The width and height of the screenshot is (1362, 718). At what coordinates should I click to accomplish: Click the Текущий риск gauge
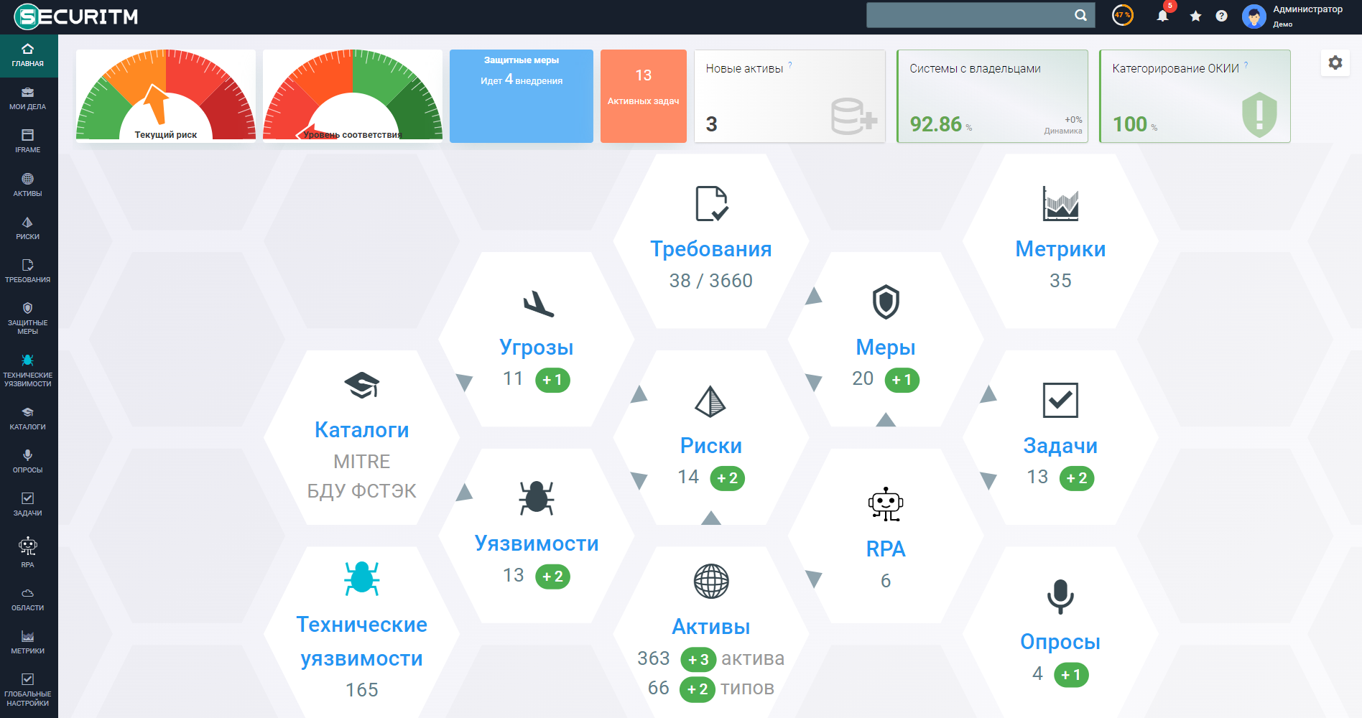166,95
